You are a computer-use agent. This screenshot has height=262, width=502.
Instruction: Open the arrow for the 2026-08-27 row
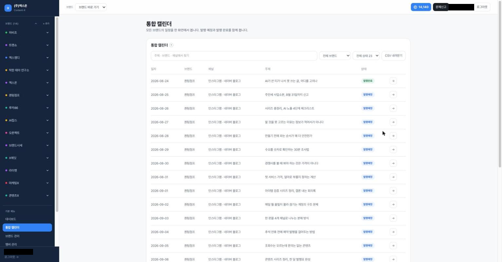click(393, 122)
